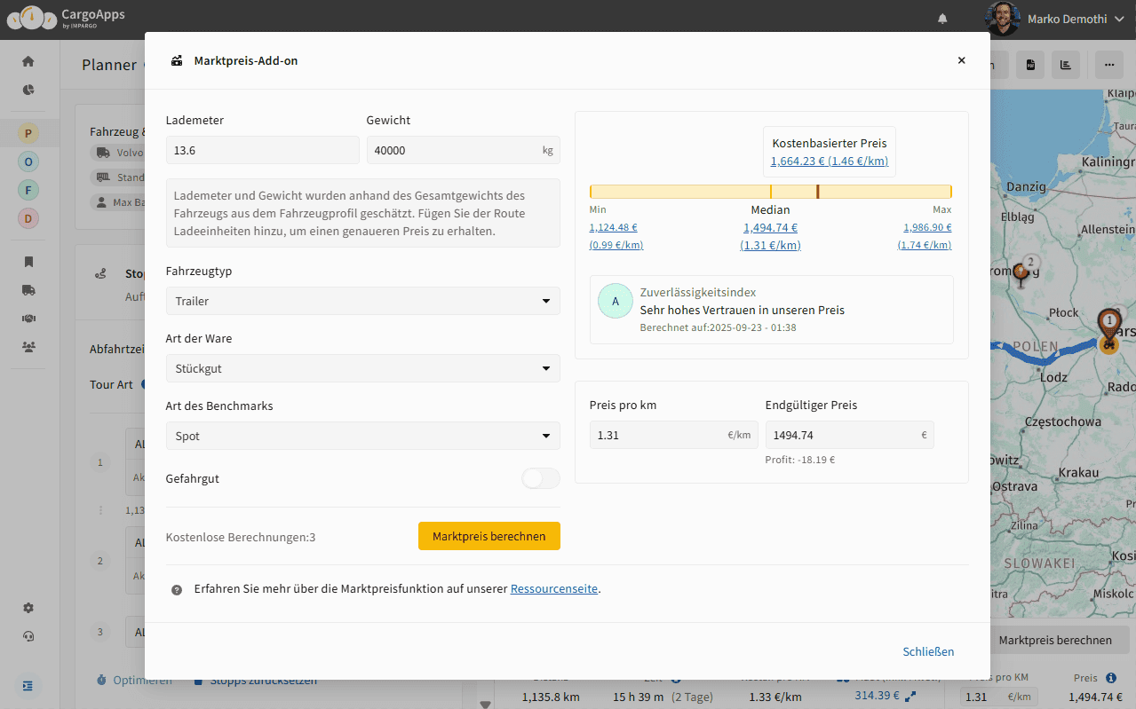Open the notifications bell
Image resolution: width=1136 pixels, height=709 pixels.
[942, 19]
